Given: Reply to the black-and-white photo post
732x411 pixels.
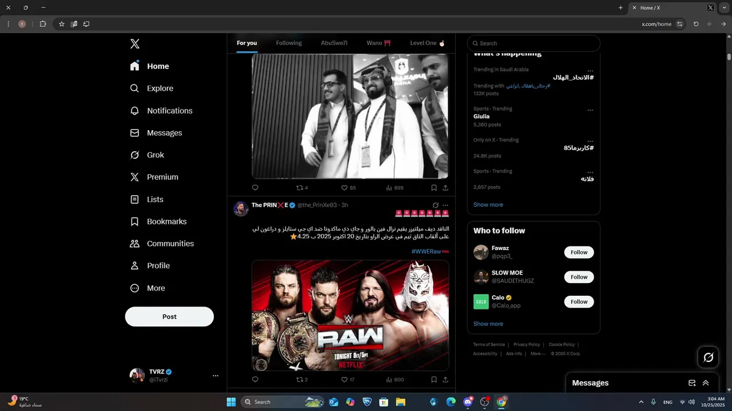Looking at the screenshot, I should (x=255, y=188).
